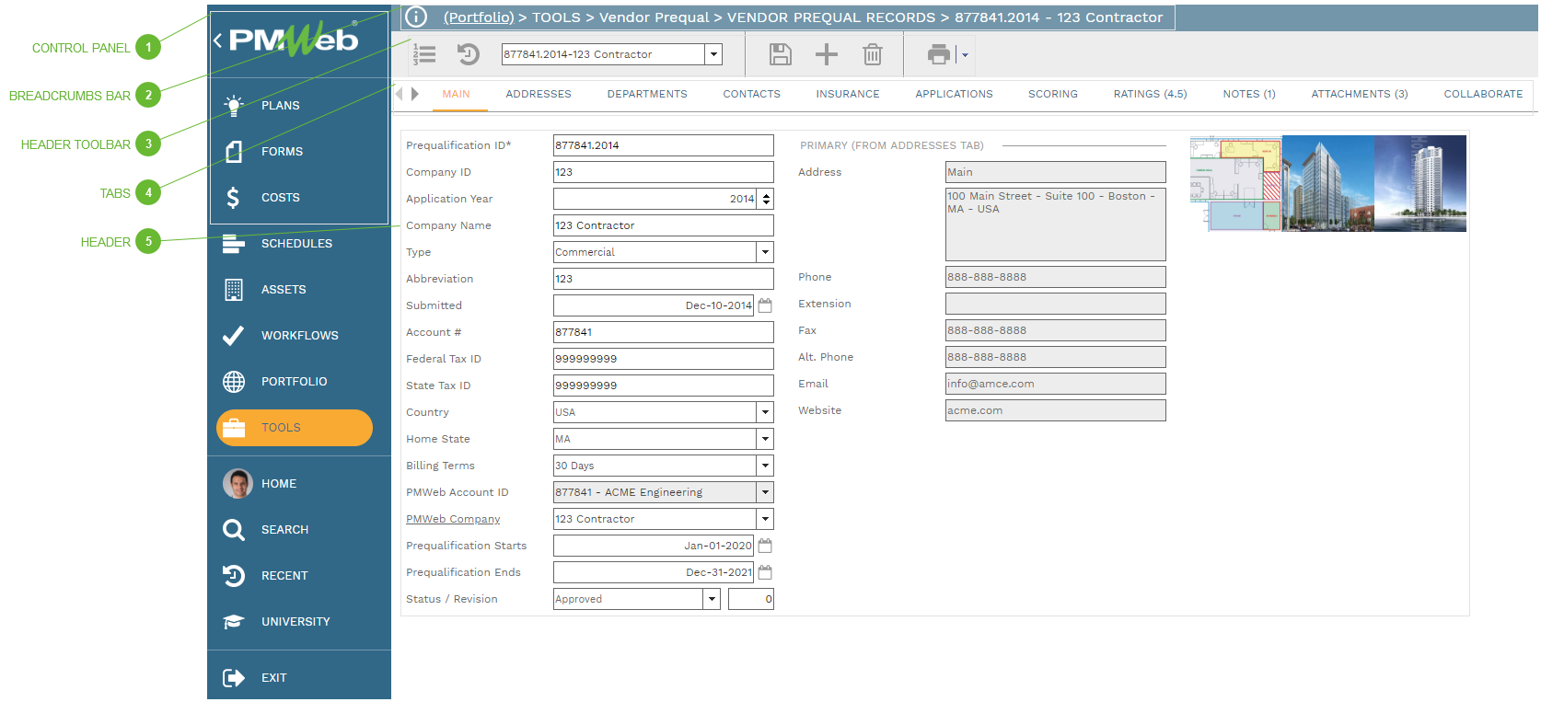Open the history clock icon in toolbar

(x=469, y=54)
